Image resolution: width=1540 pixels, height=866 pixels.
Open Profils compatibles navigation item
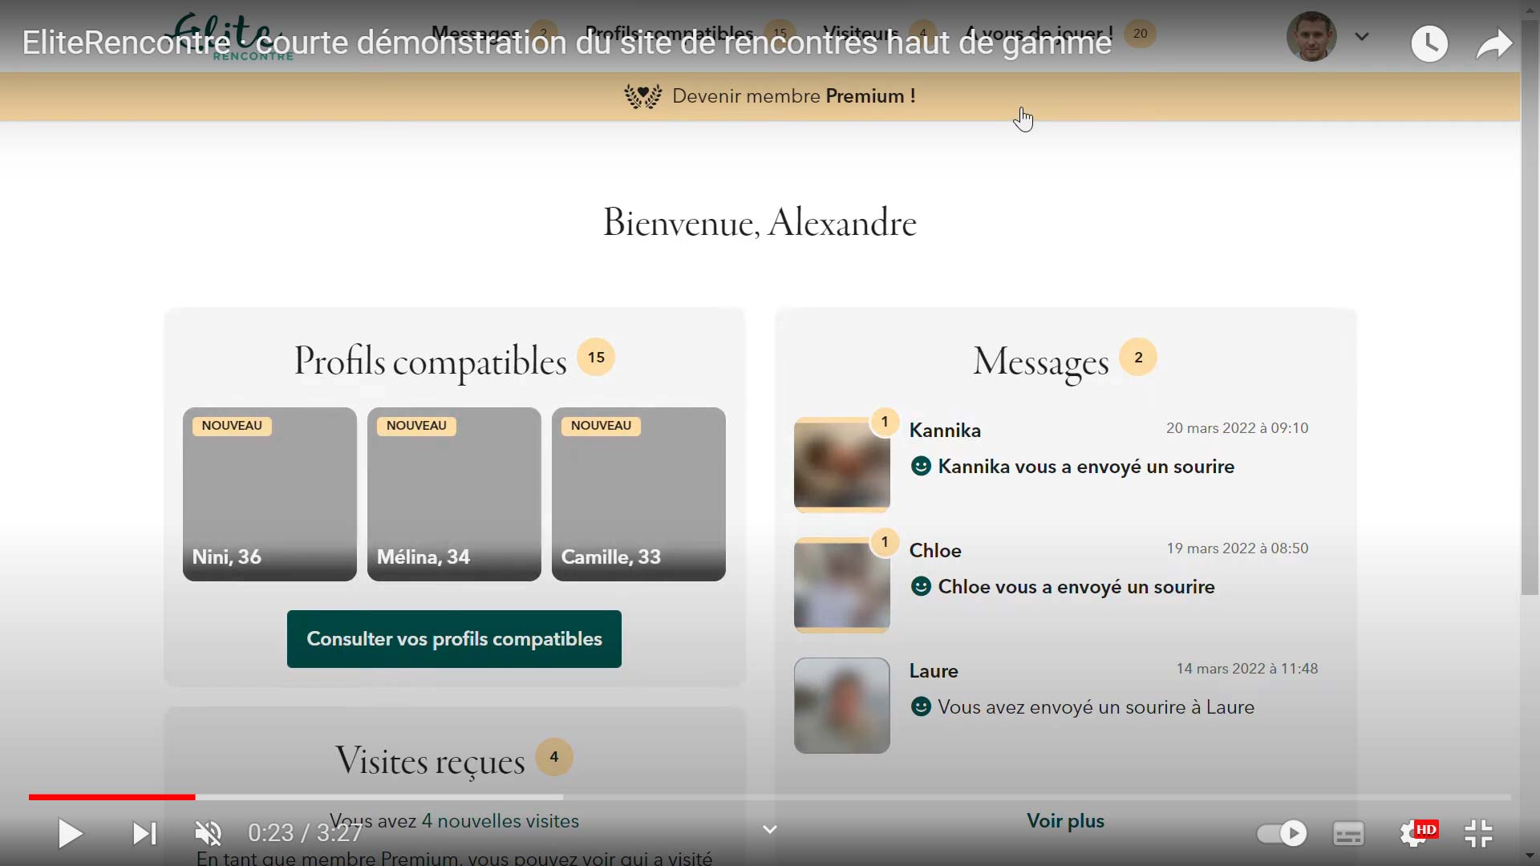click(x=669, y=34)
